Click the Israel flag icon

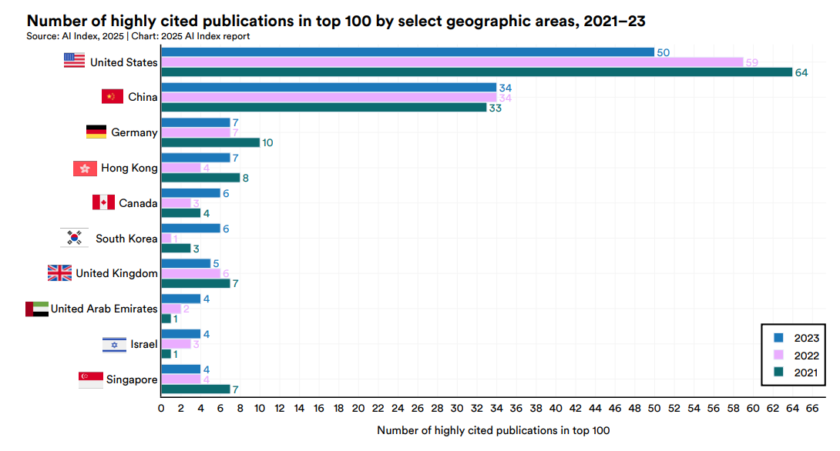click(114, 344)
